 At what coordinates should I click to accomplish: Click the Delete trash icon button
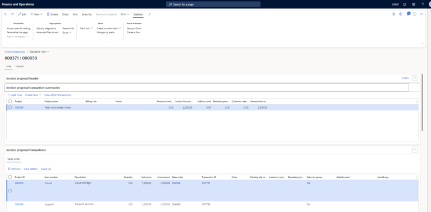[x=52, y=14]
